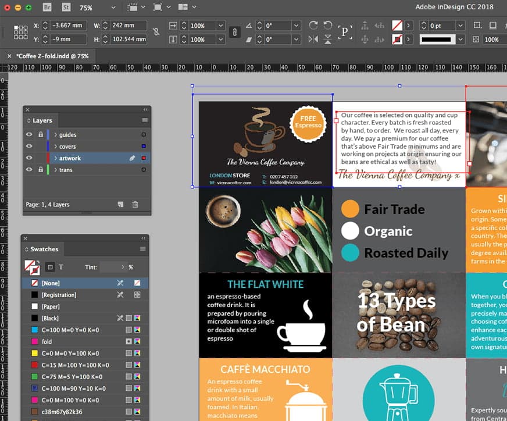Click the opacity field showing 100%
507x421 pixels.
click(x=494, y=40)
